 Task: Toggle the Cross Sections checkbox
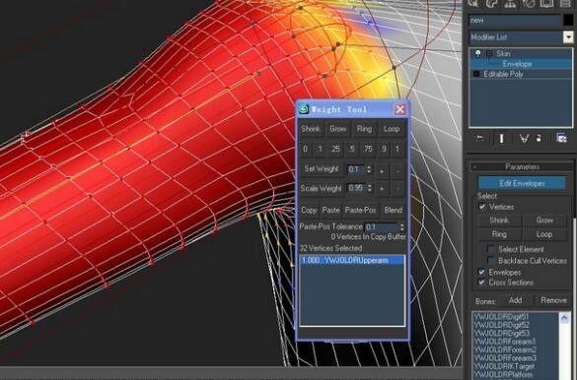coord(481,283)
